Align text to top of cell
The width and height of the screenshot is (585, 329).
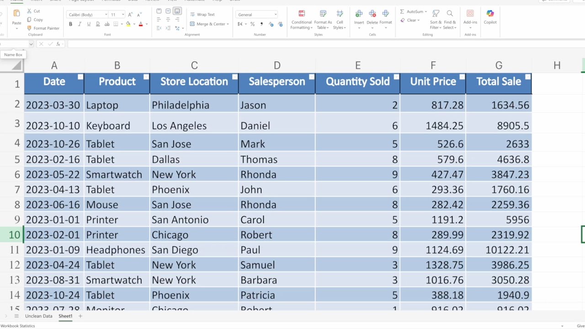(x=159, y=11)
